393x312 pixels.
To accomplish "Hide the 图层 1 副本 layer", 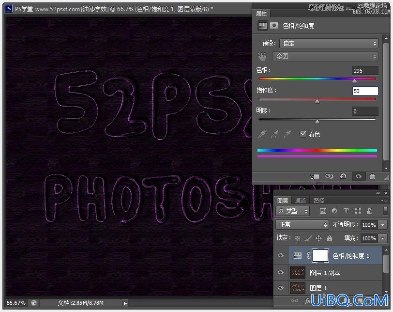I will coord(281,272).
